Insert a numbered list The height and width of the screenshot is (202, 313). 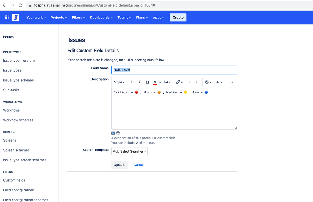(198, 82)
